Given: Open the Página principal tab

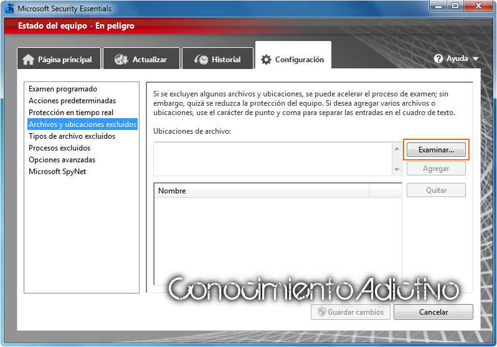Looking at the screenshot, I should click(59, 58).
